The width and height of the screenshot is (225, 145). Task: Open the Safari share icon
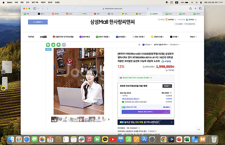coord(190,8)
